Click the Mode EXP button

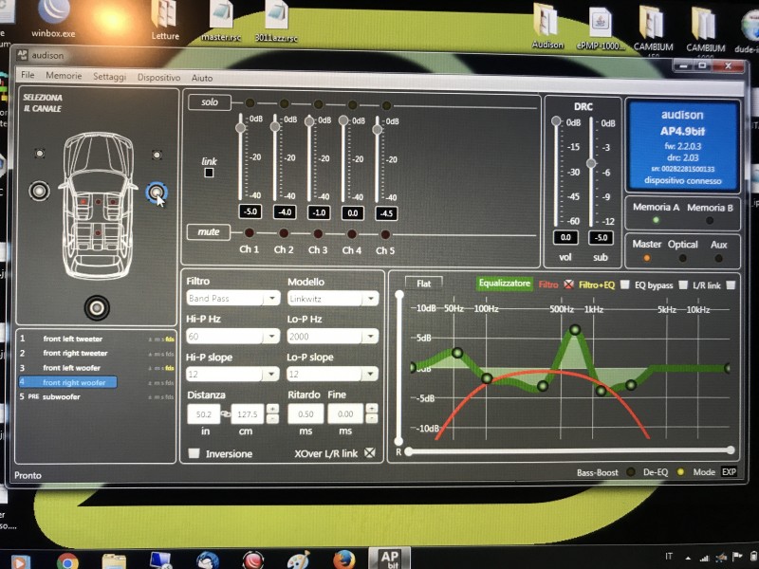(x=729, y=471)
